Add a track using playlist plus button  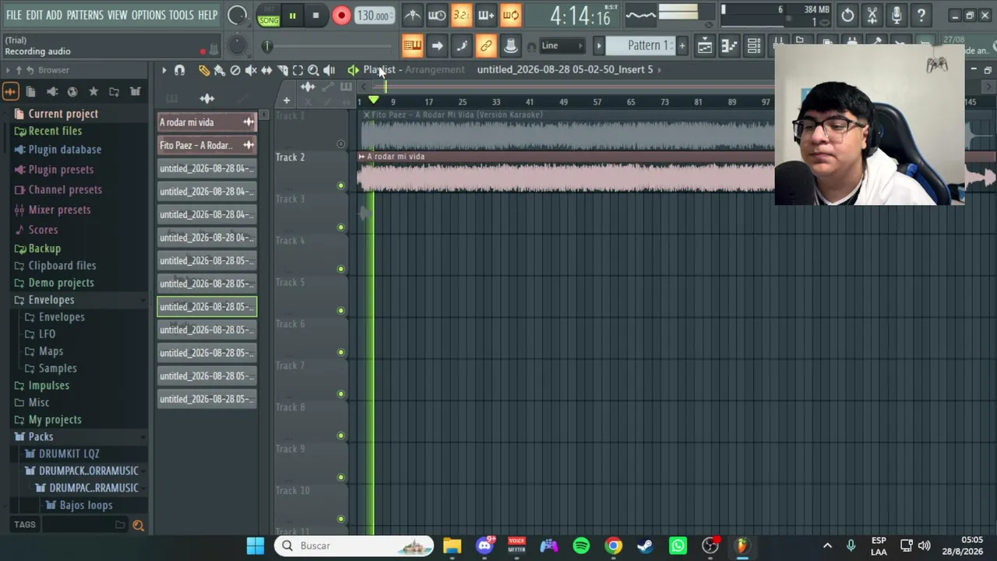pyautogui.click(x=286, y=101)
